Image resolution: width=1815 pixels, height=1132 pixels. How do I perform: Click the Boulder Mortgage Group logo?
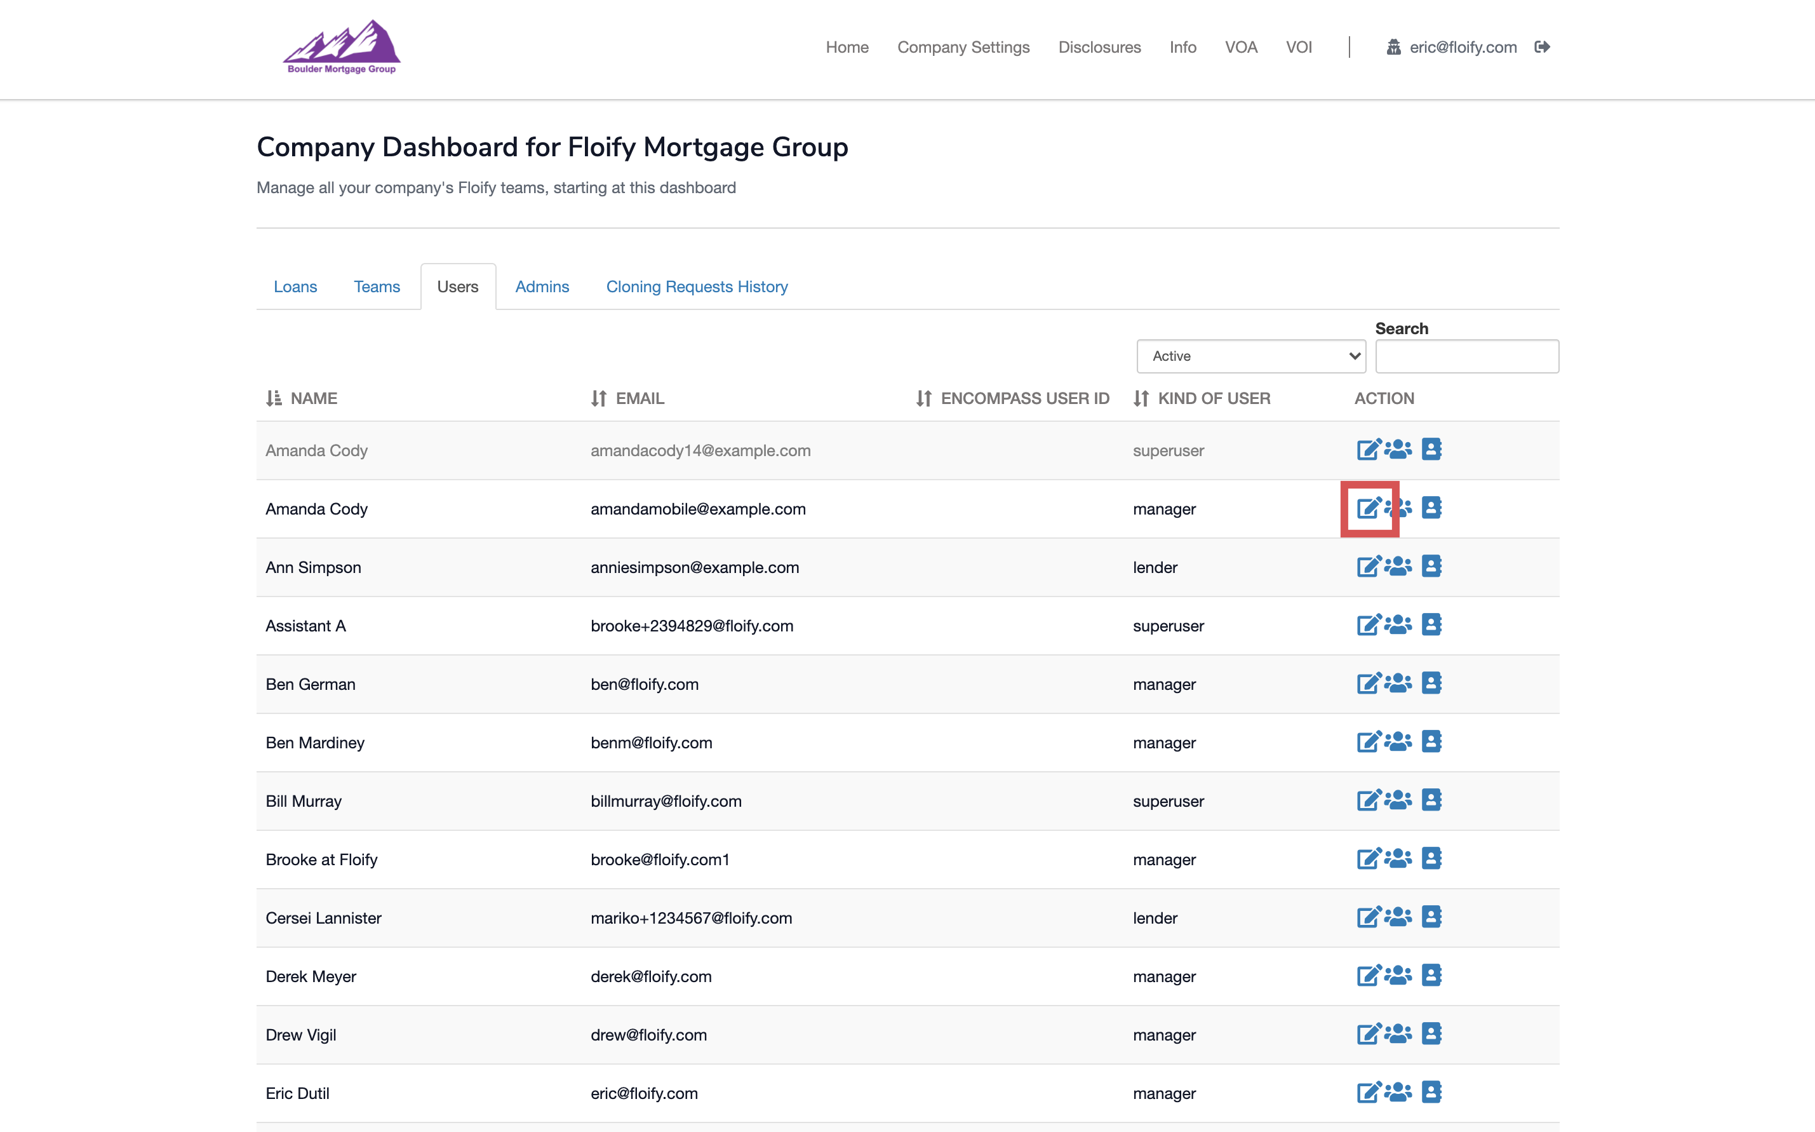coord(341,47)
